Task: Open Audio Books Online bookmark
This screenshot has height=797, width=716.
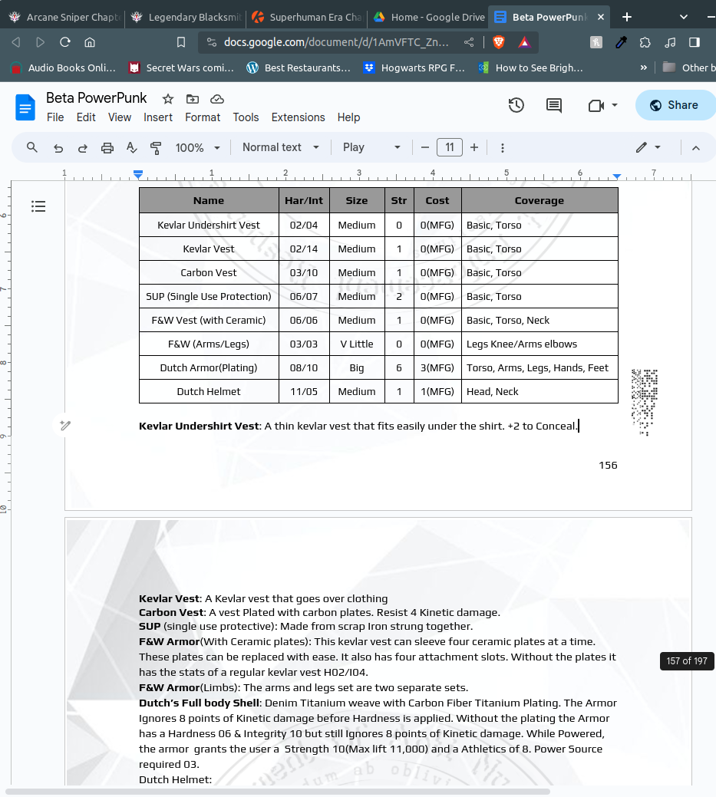Action: pyautogui.click(x=64, y=68)
